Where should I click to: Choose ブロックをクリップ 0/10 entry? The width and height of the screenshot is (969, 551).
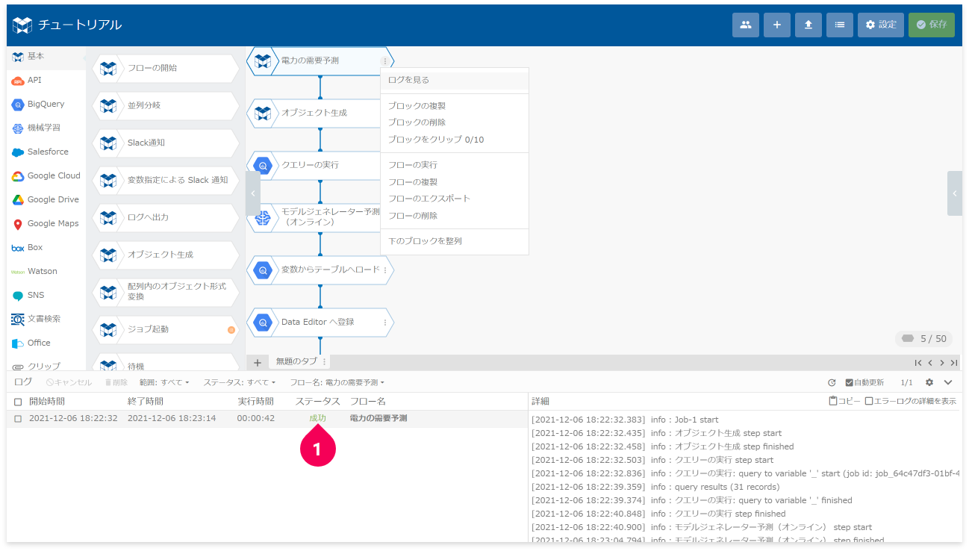click(455, 140)
